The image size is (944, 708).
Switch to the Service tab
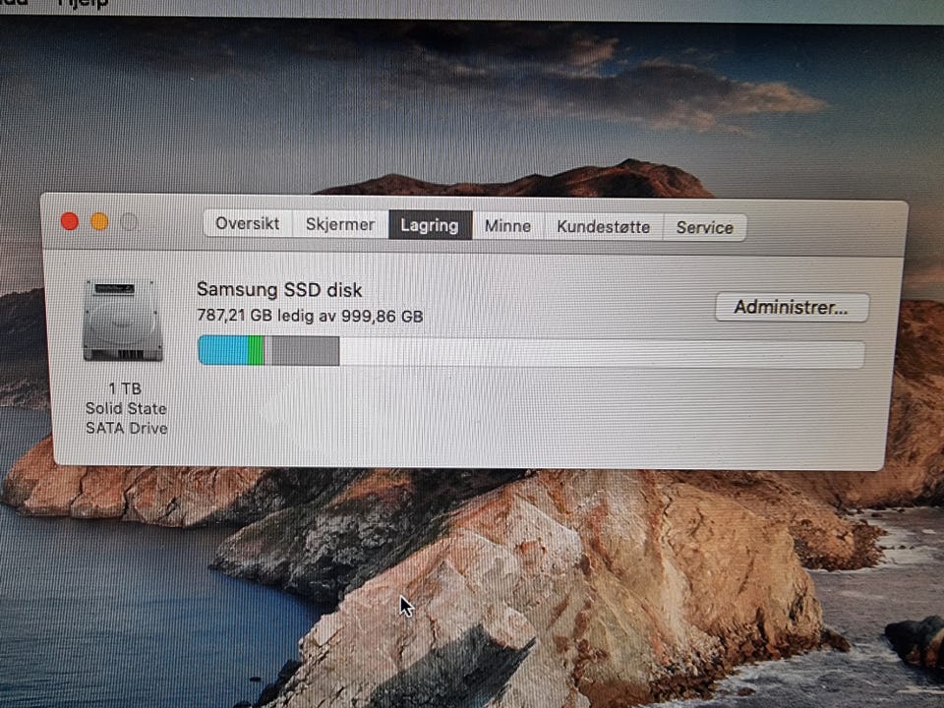(704, 227)
